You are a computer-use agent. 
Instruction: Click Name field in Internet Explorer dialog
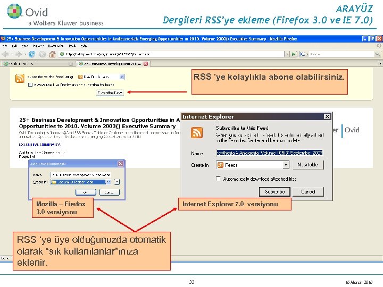point(270,153)
